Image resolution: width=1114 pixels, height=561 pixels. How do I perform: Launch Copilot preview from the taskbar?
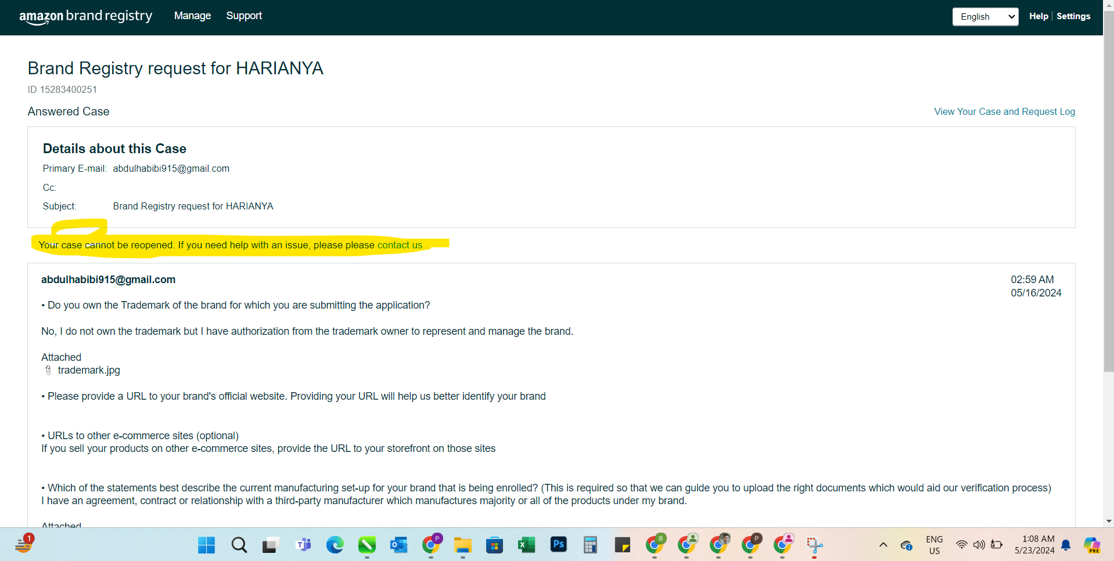[x=1092, y=545]
